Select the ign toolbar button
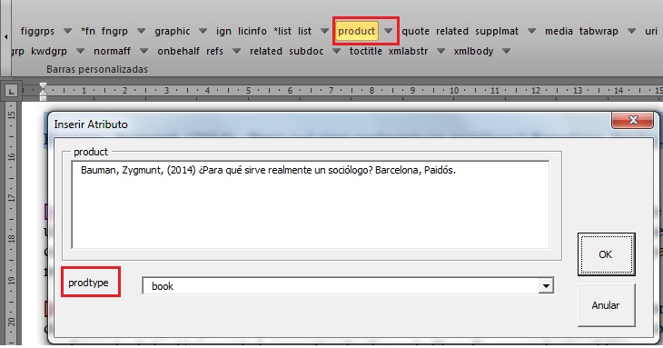The width and height of the screenshot is (663, 348). click(x=223, y=31)
